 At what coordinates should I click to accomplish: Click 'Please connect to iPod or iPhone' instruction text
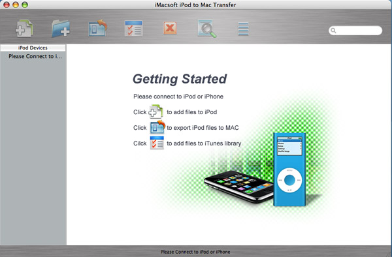pyautogui.click(x=178, y=97)
